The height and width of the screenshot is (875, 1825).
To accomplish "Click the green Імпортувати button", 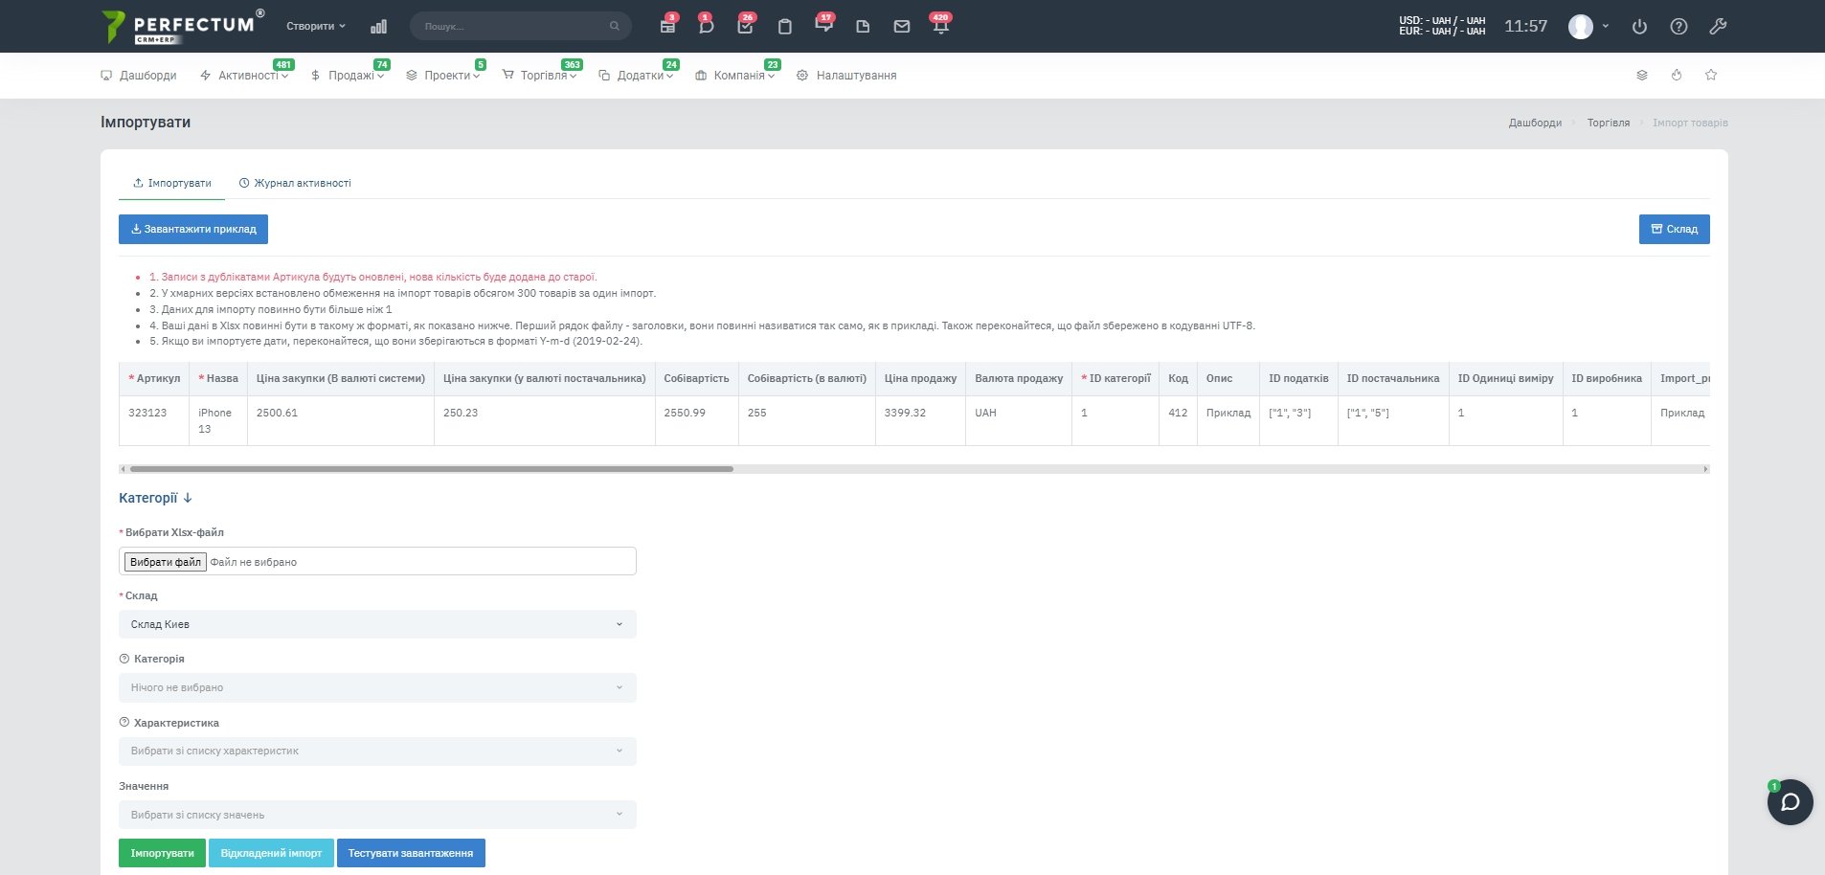I will coord(162,853).
